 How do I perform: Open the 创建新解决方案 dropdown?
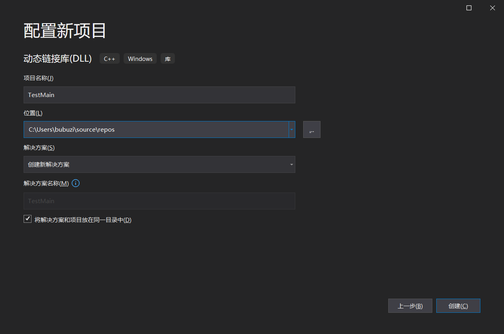click(159, 165)
